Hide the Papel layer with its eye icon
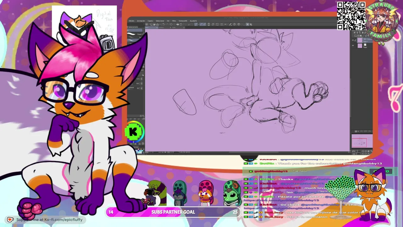 click(353, 45)
